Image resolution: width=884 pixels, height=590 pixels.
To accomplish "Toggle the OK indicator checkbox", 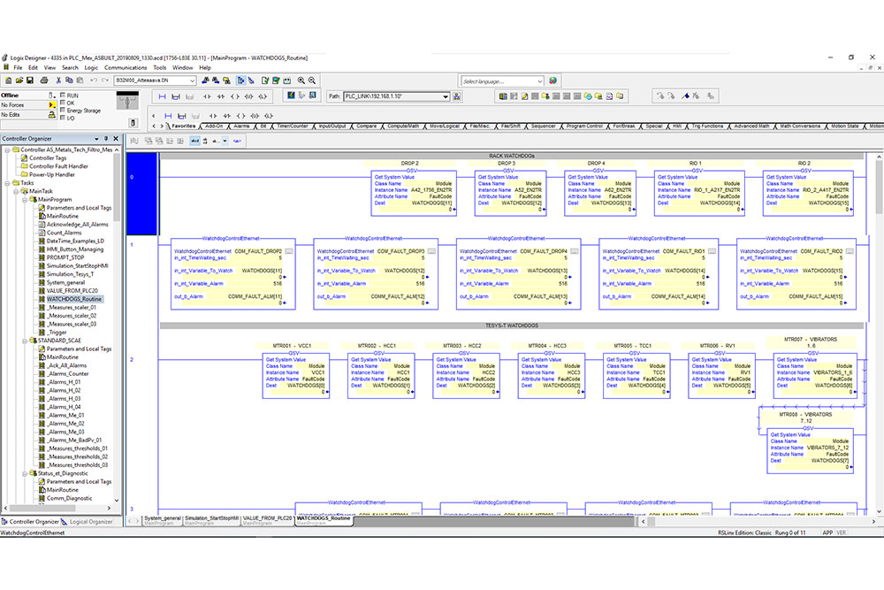I will 63,103.
